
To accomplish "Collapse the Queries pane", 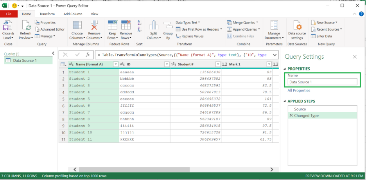I will pos(53,54).
